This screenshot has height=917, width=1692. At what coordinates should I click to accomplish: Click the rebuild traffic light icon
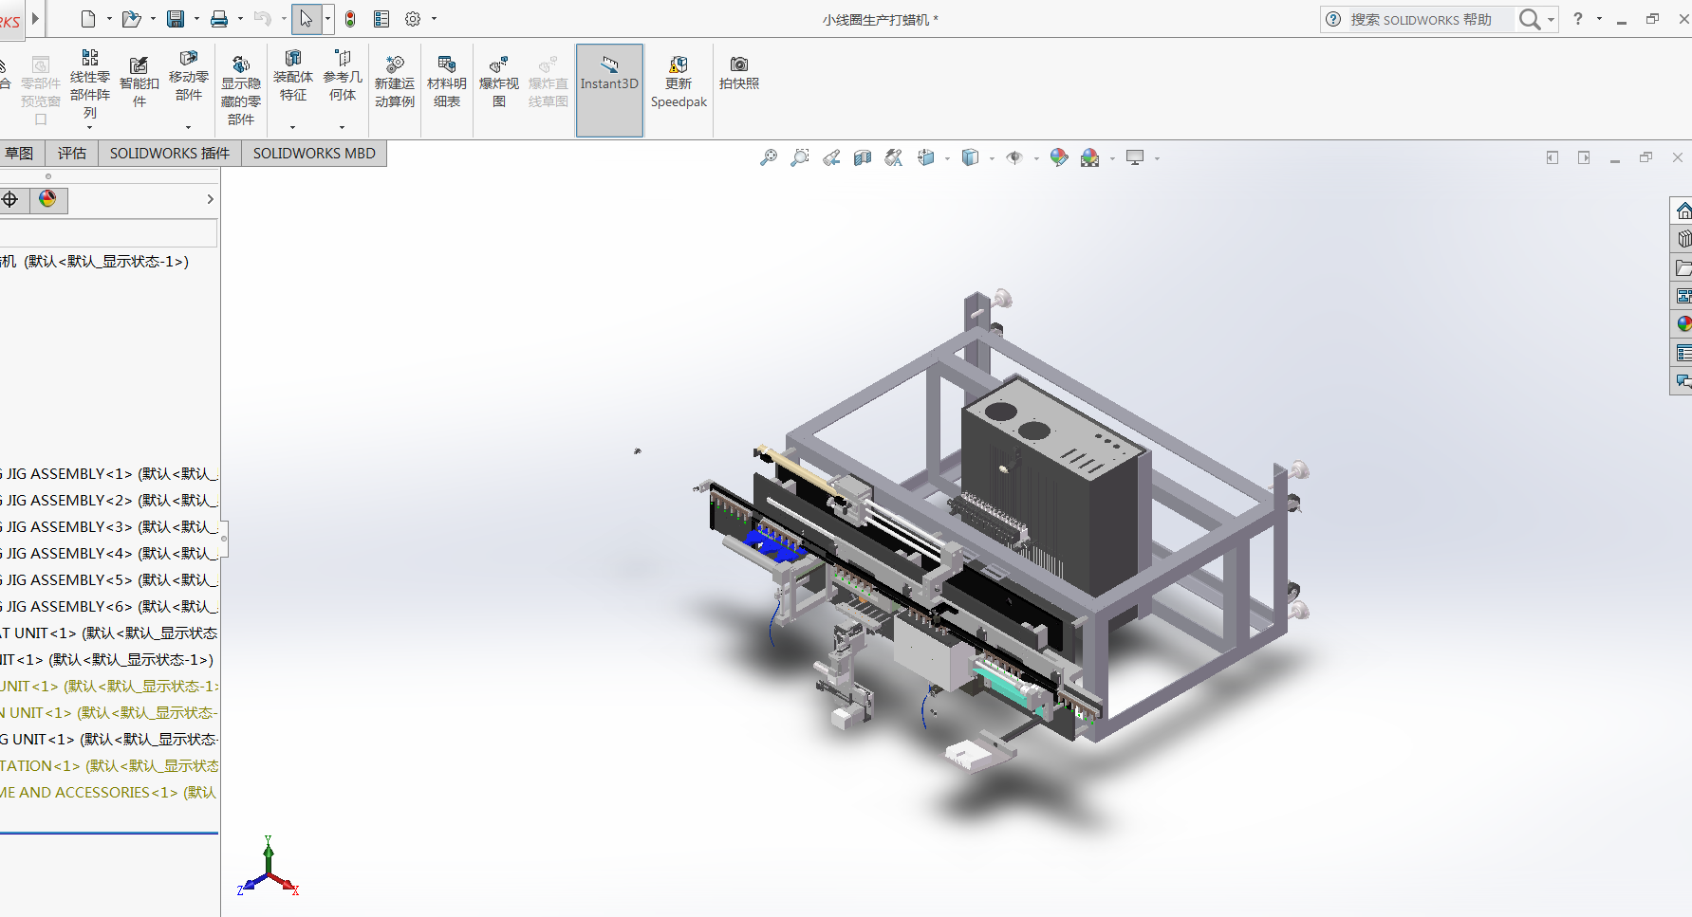click(x=350, y=19)
